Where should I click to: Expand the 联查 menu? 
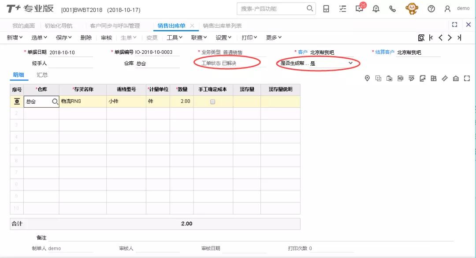pos(199,37)
